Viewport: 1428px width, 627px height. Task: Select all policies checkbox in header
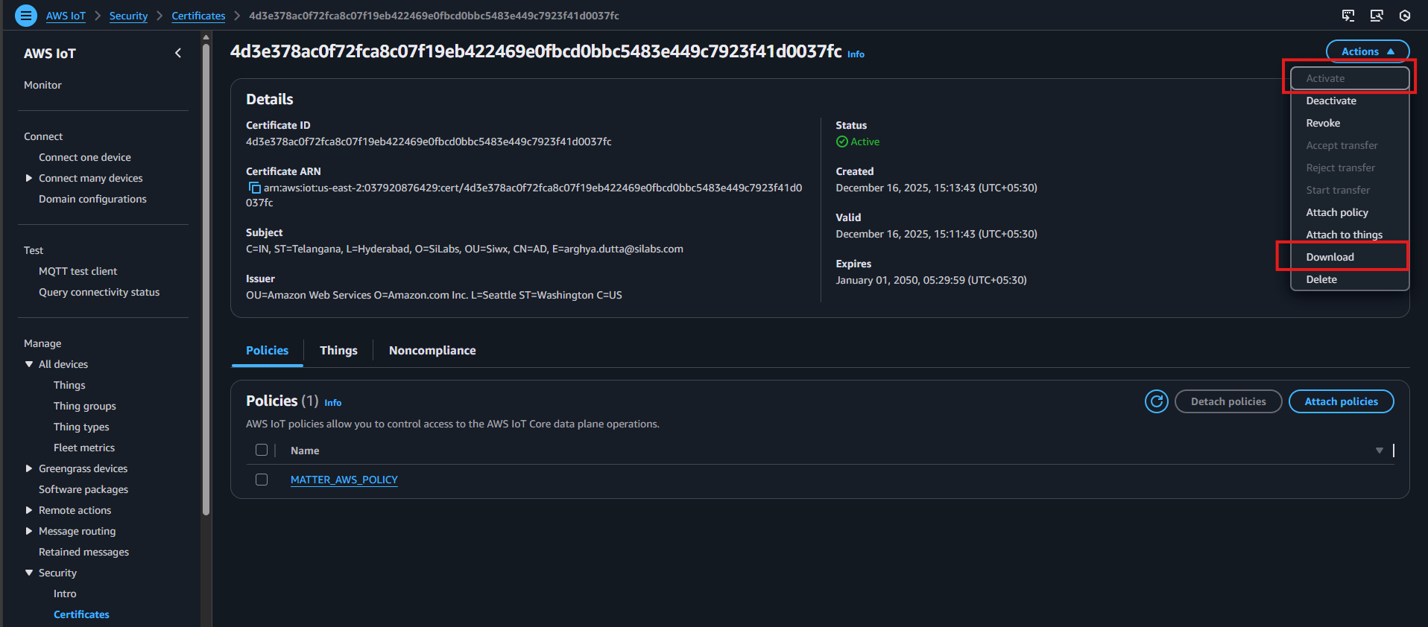262,450
